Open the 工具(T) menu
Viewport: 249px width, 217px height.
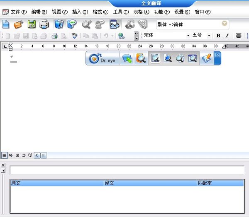point(121,12)
